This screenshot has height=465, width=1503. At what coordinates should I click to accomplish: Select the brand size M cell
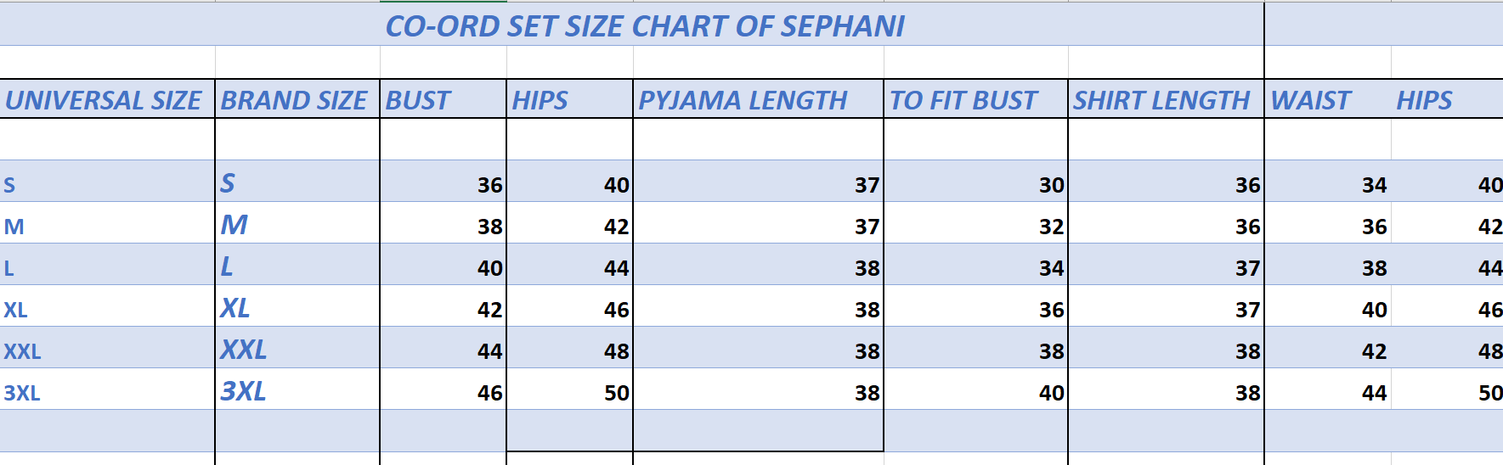click(x=234, y=226)
